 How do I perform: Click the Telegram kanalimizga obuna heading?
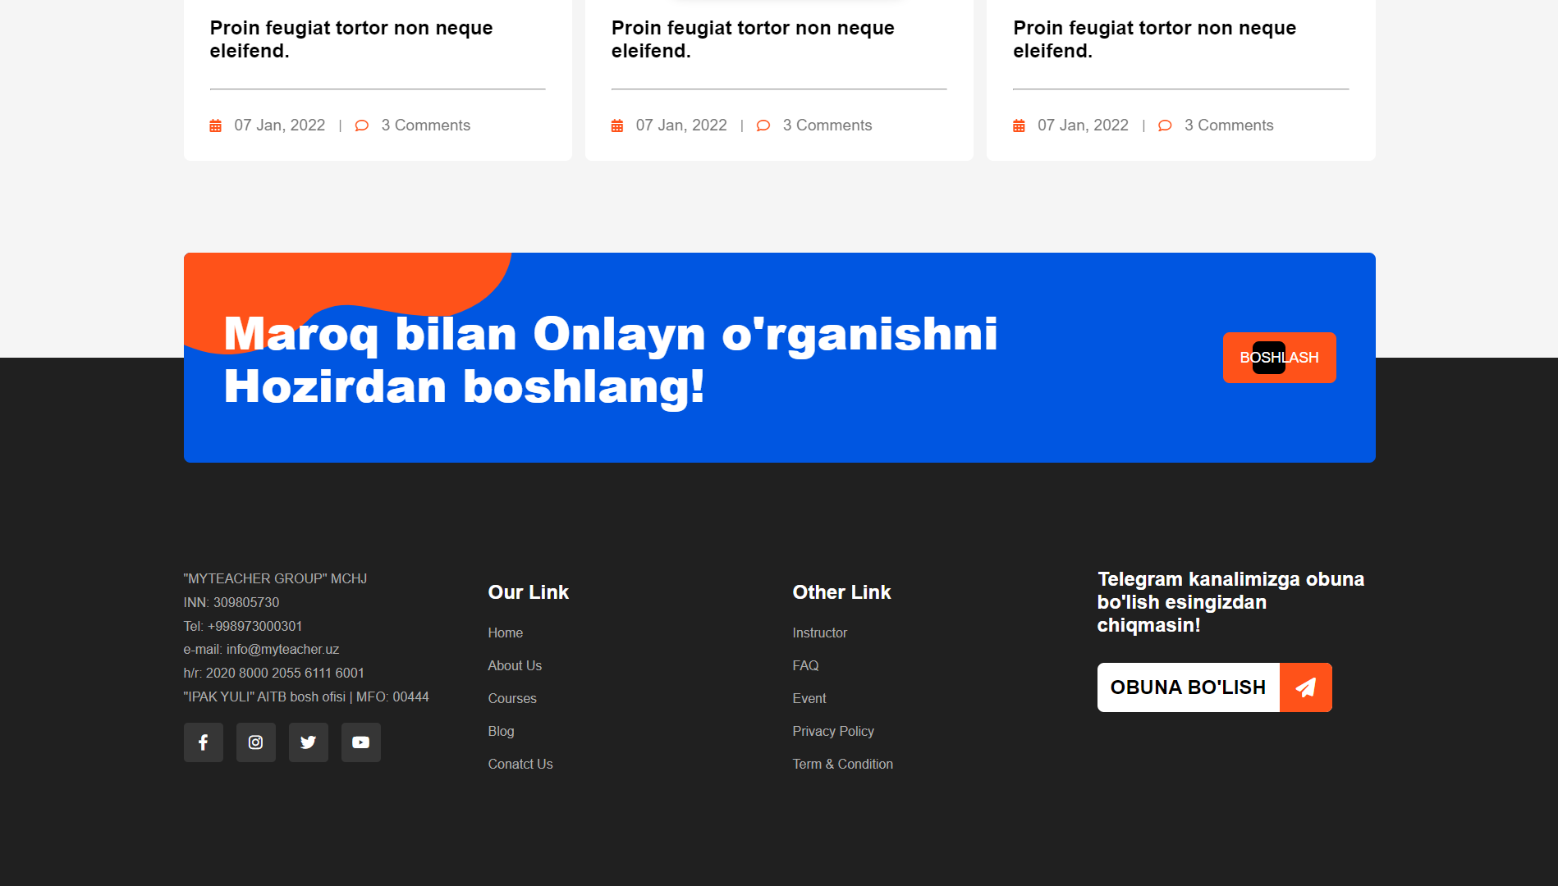[1230, 602]
